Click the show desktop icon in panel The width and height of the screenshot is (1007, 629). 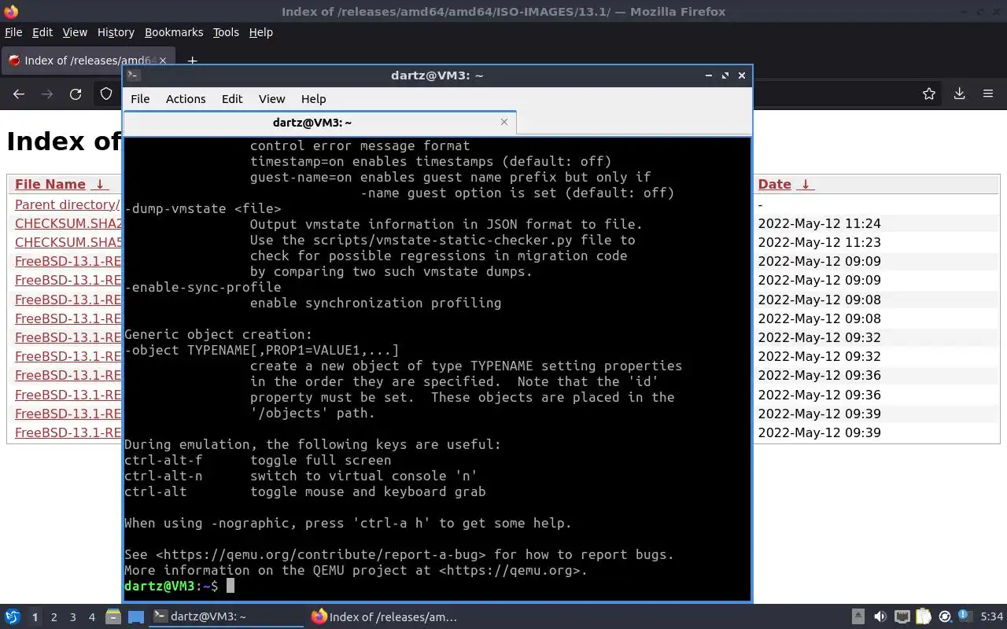coord(136,617)
